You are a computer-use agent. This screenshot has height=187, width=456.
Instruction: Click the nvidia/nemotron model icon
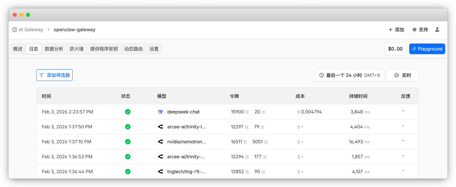click(160, 142)
